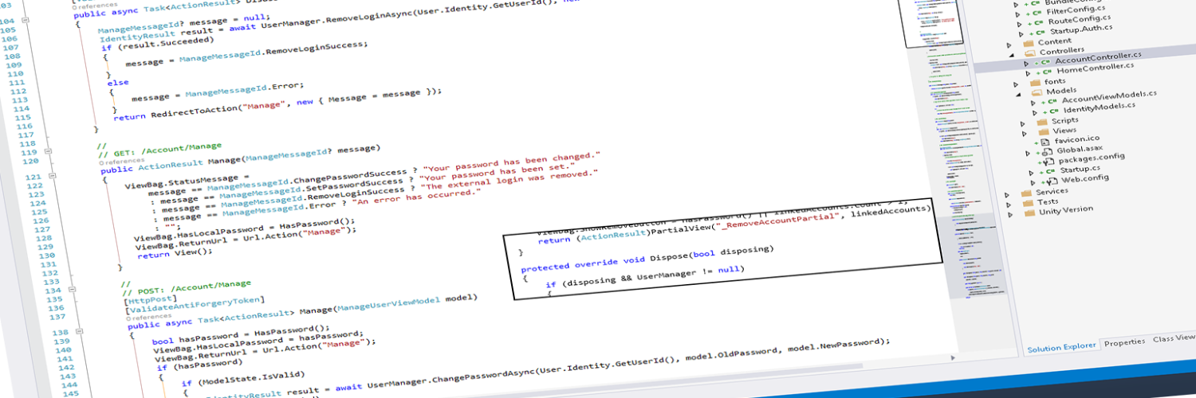Click the 'return View();' statement

click(x=175, y=254)
